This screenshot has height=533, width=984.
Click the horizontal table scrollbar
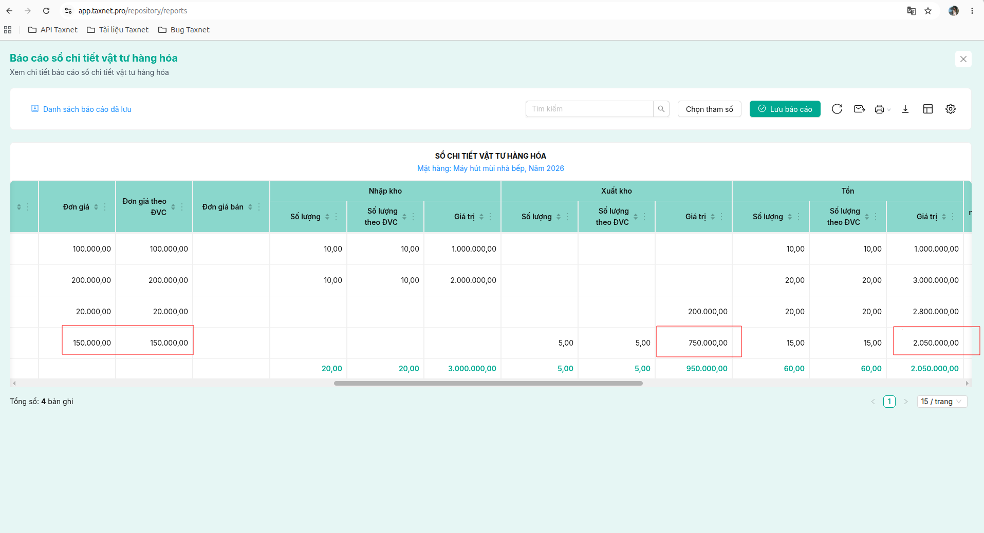point(488,383)
